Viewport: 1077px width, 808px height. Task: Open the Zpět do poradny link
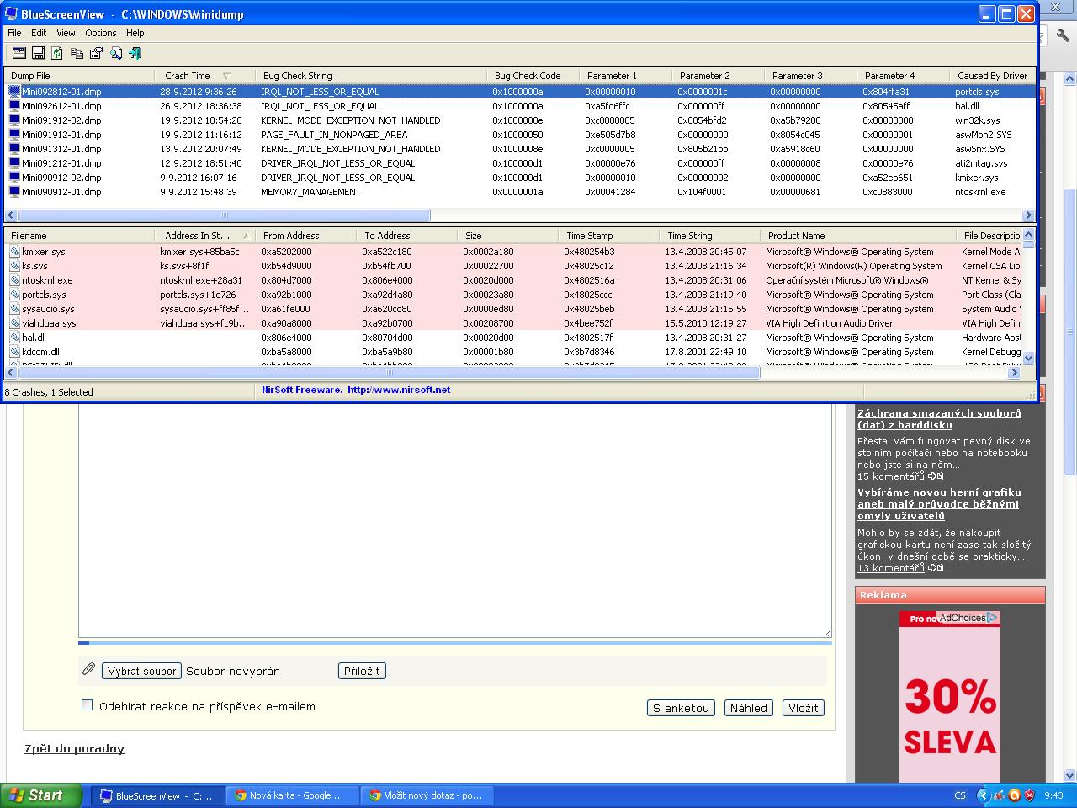(x=74, y=748)
